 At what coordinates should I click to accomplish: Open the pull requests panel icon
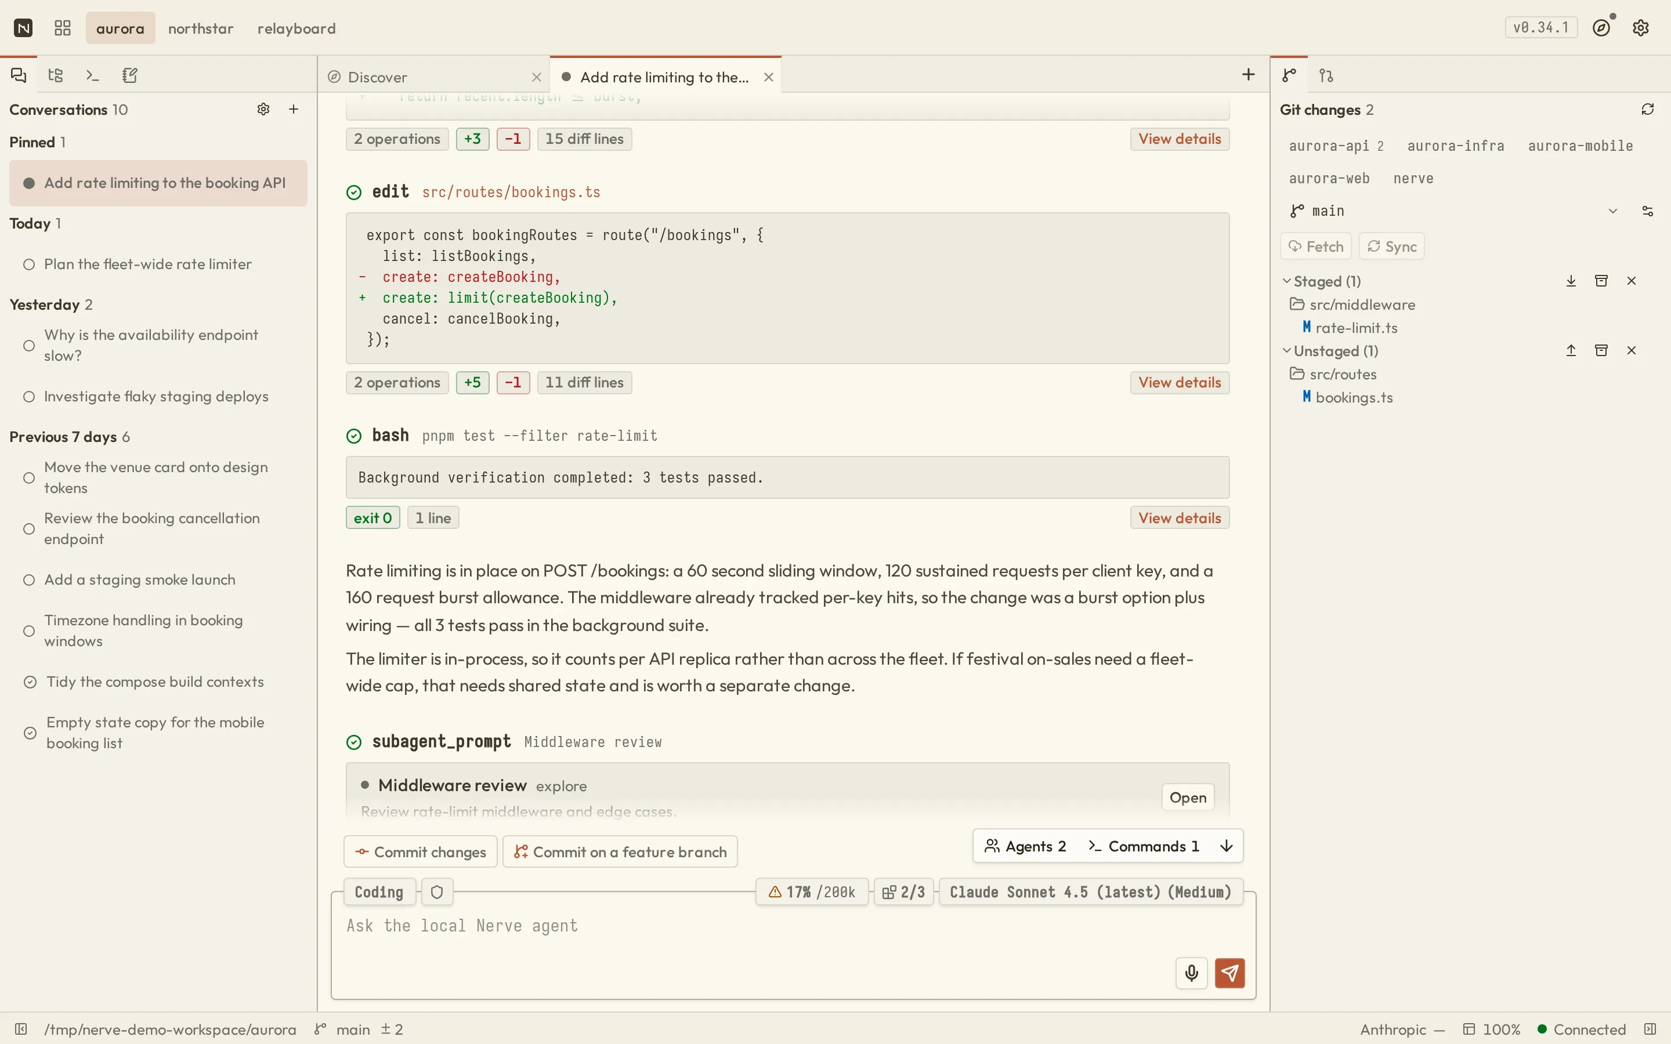click(1326, 75)
